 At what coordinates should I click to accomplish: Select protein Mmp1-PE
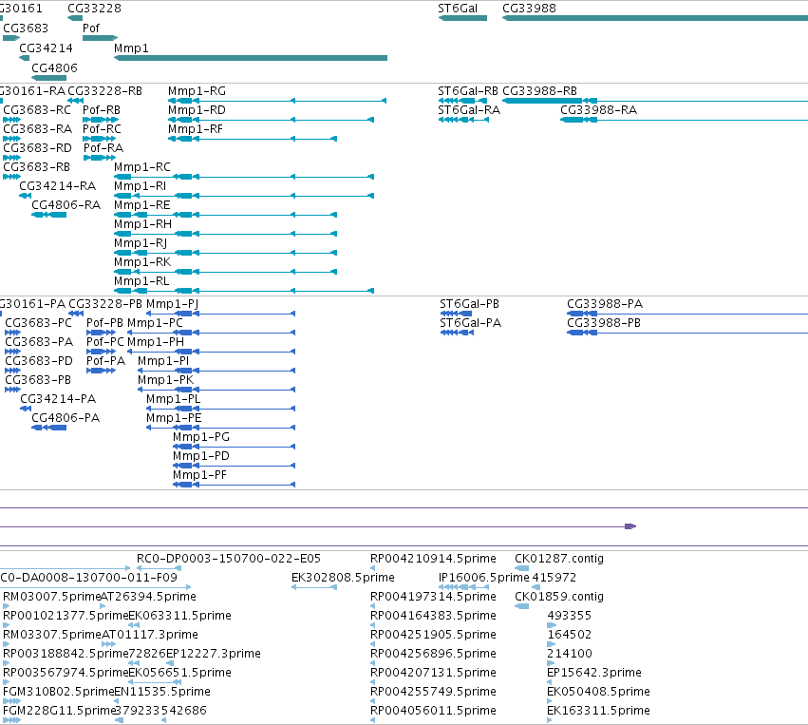[174, 419]
